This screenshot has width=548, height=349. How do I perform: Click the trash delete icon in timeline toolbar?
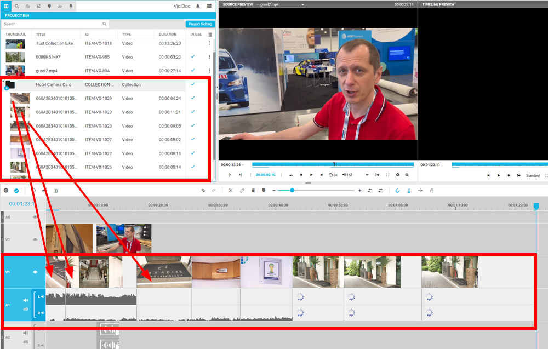[x=253, y=191]
